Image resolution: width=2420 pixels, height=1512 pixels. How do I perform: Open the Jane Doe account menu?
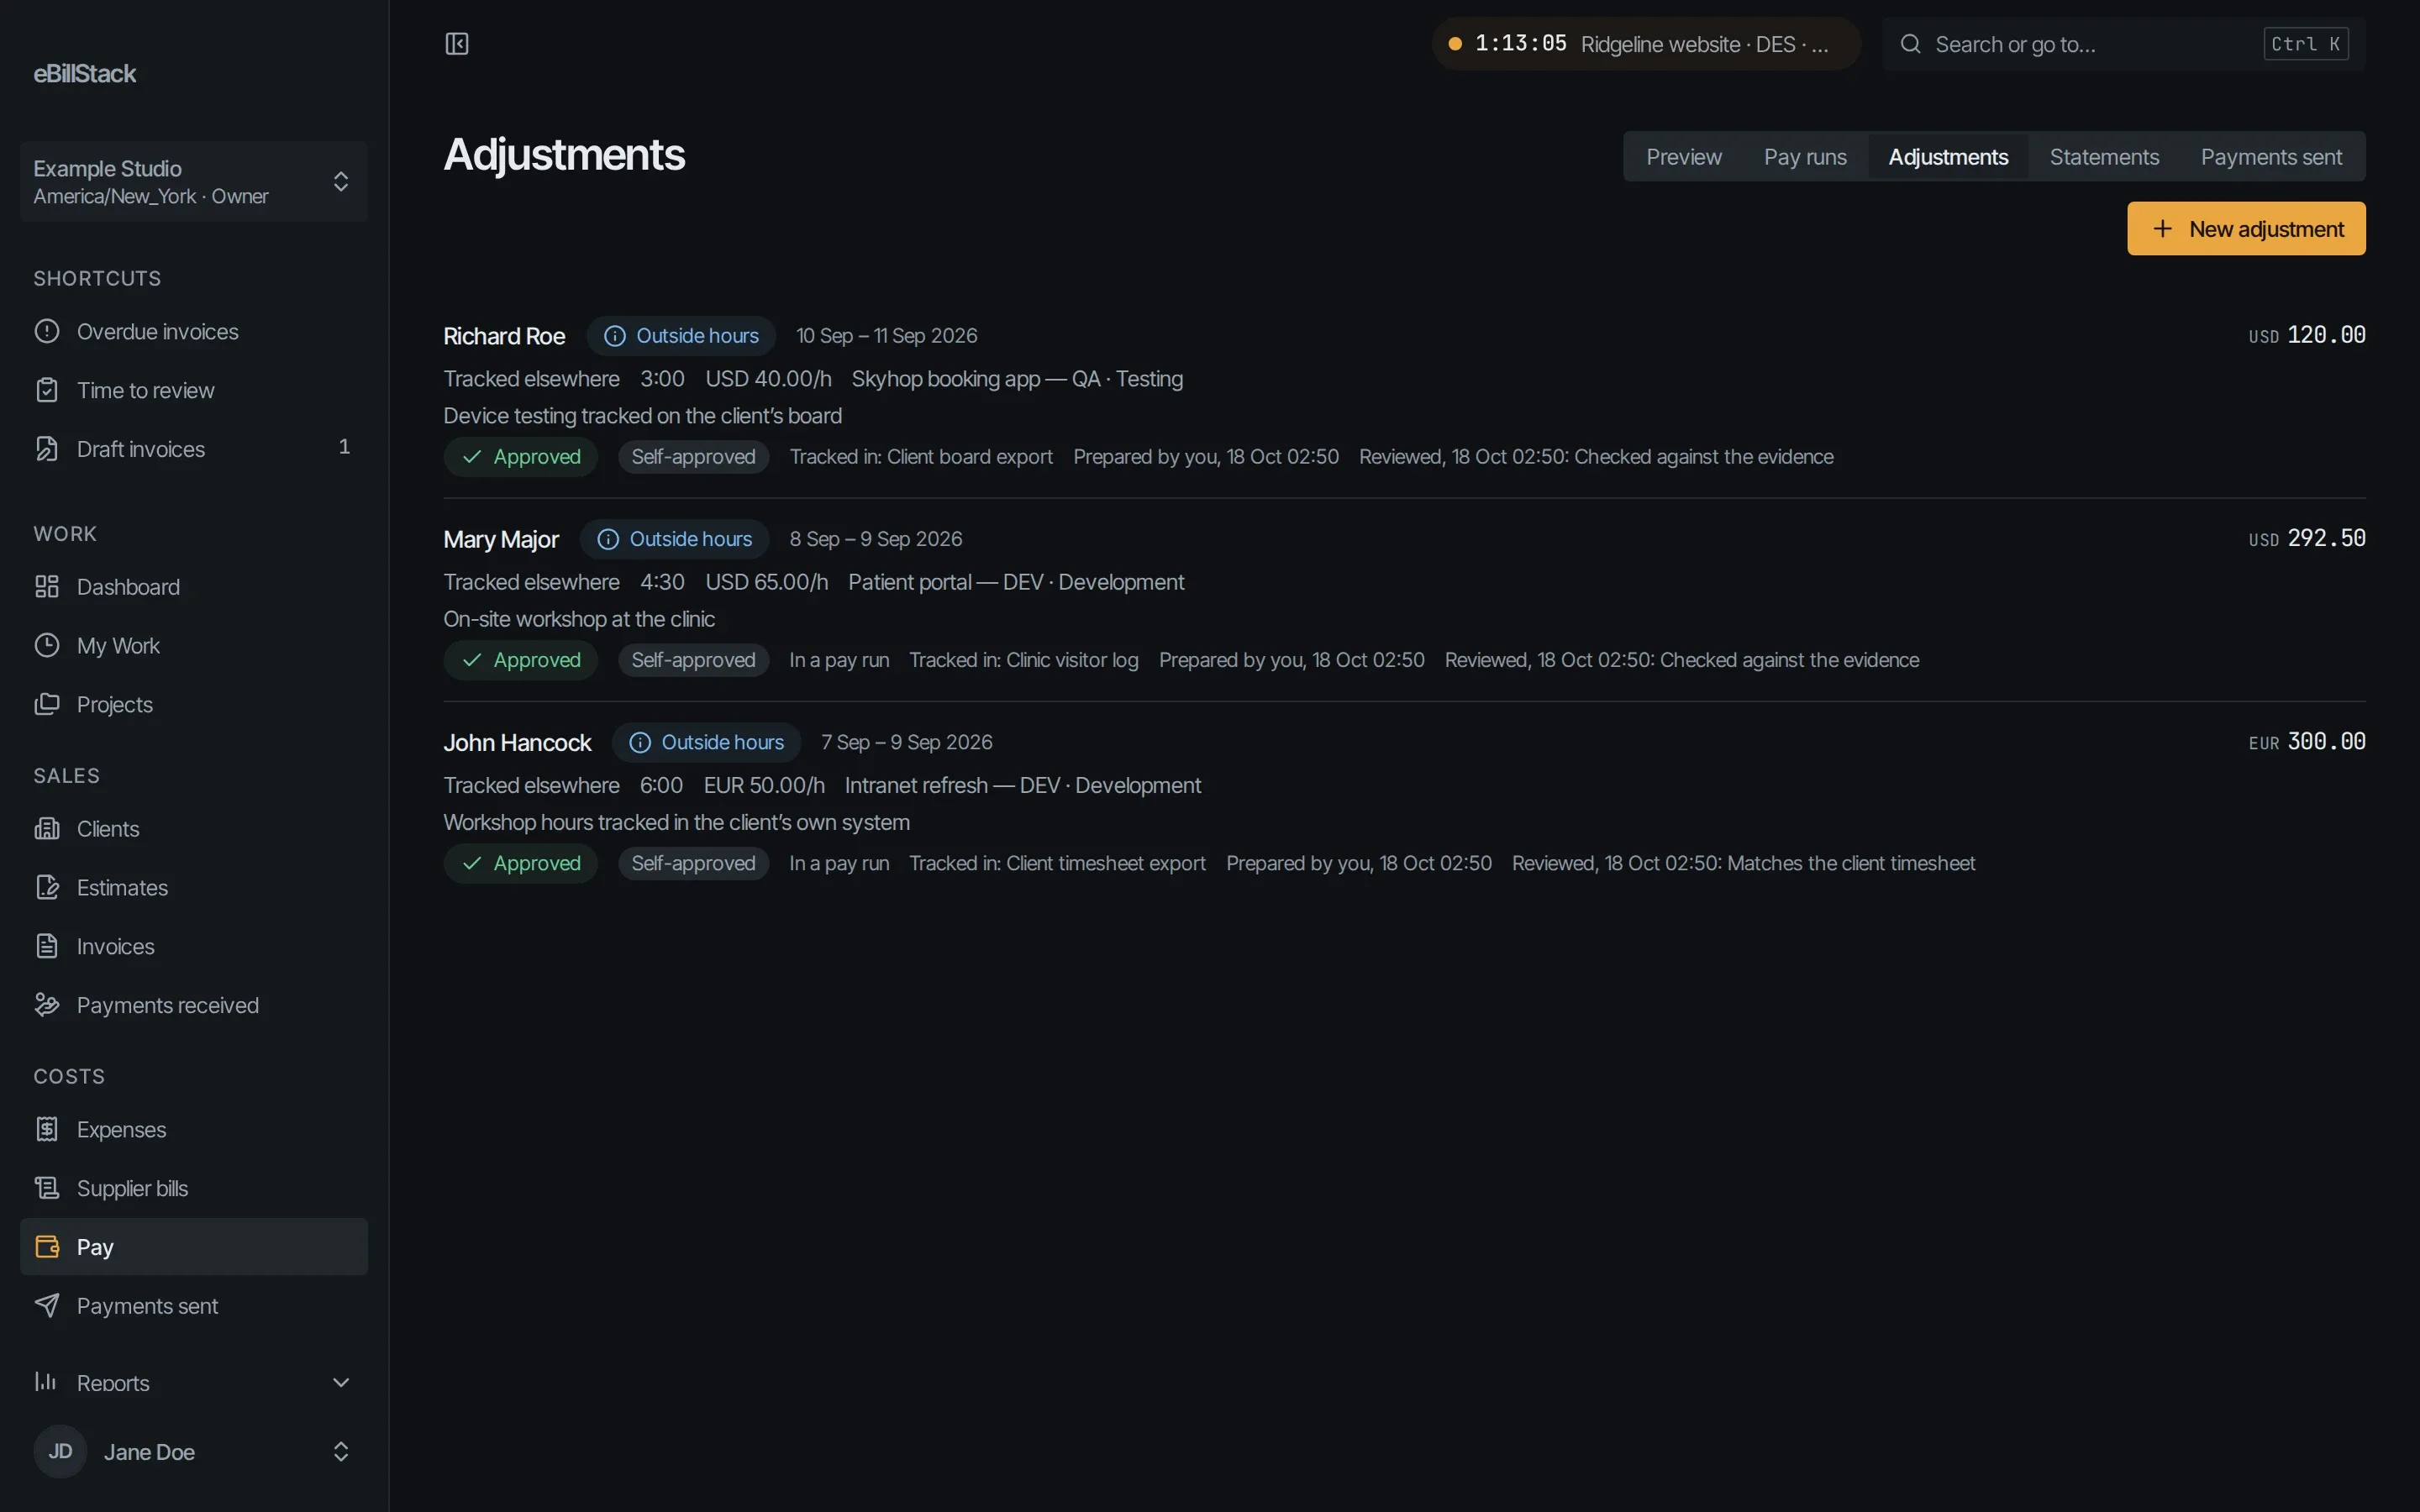click(194, 1451)
